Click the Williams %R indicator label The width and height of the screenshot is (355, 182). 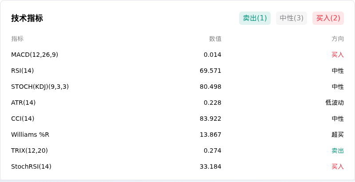[x=30, y=135]
